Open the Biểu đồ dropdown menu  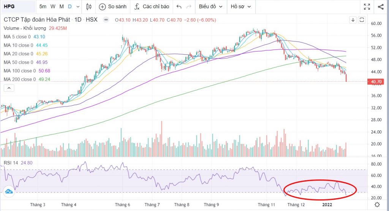tap(211, 6)
